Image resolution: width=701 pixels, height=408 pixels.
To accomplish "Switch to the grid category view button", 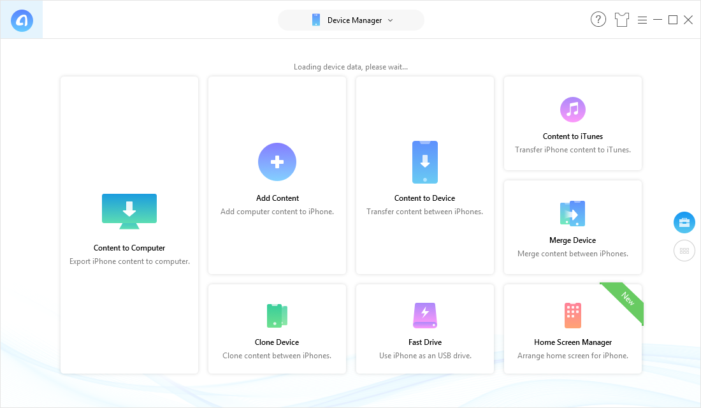I will (x=684, y=251).
